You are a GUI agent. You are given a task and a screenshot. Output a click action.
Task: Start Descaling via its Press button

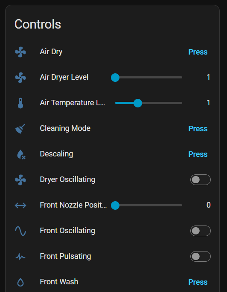(198, 154)
